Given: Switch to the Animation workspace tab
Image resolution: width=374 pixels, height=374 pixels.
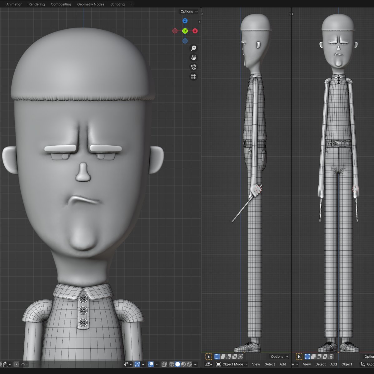Looking at the screenshot, I should pos(14,4).
